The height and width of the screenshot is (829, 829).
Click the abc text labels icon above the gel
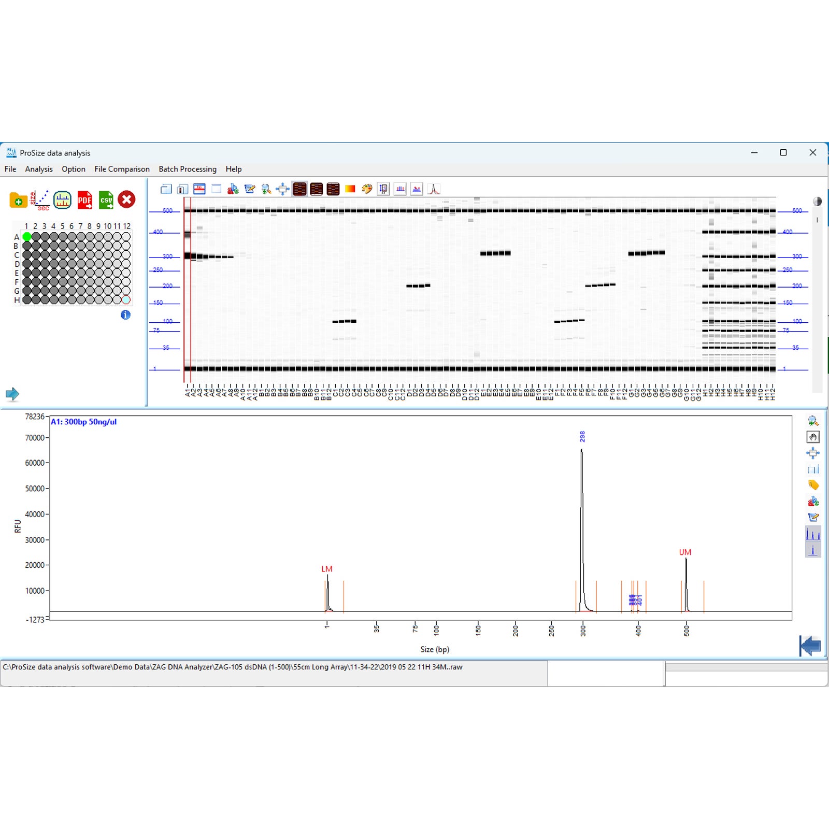pyautogui.click(x=233, y=189)
